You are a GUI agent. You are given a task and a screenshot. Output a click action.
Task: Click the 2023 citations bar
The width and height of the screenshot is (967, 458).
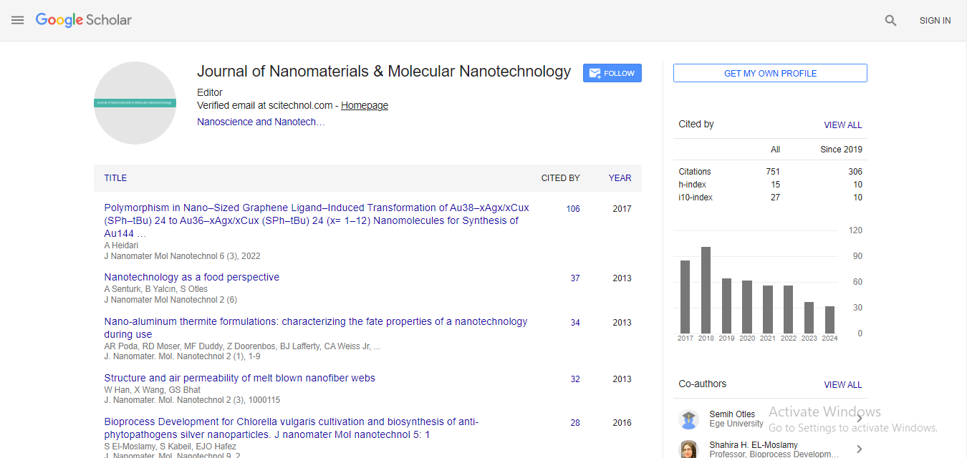809,318
